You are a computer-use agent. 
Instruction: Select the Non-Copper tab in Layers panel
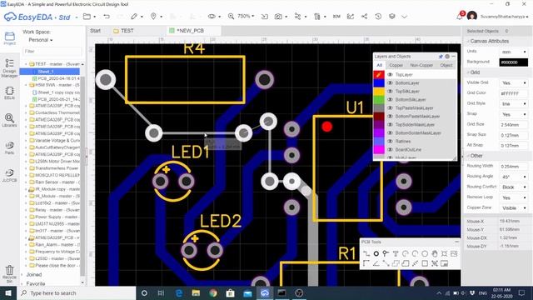coord(421,65)
